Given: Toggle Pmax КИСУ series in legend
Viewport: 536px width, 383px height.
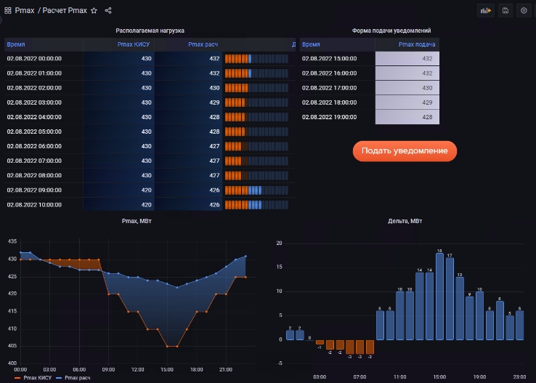Looking at the screenshot, I should click(x=36, y=379).
